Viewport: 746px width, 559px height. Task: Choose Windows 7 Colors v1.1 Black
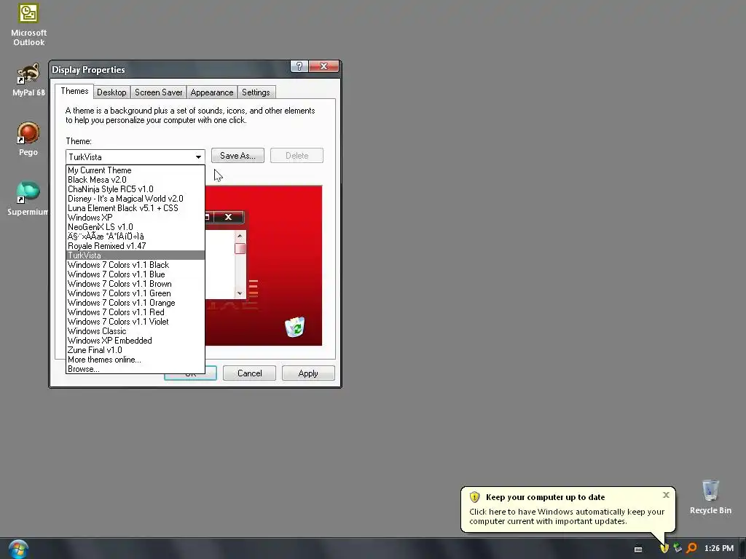pyautogui.click(x=135, y=265)
